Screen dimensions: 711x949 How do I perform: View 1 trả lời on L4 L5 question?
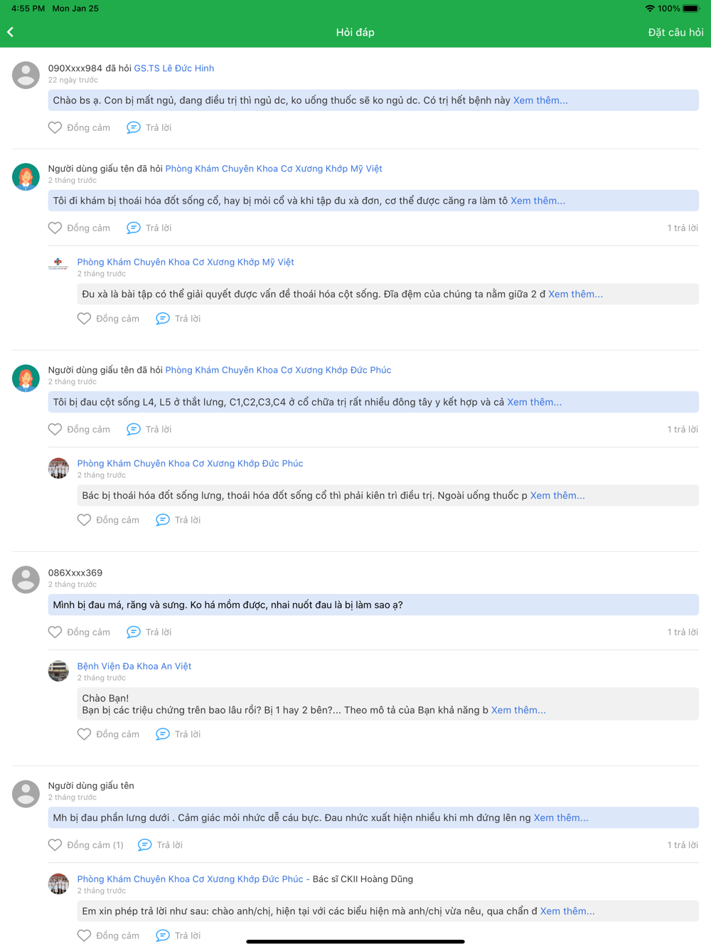682,429
